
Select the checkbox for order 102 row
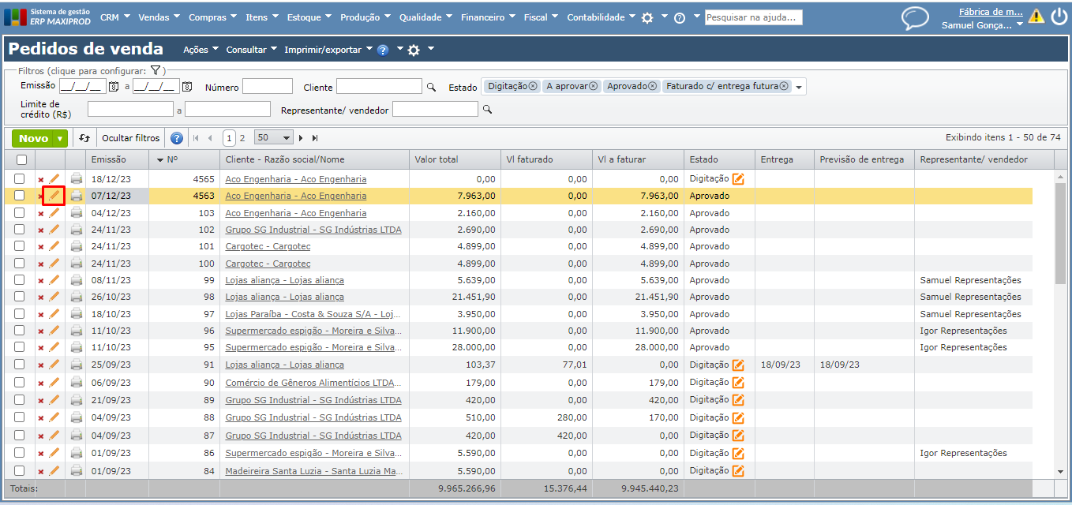[20, 230]
